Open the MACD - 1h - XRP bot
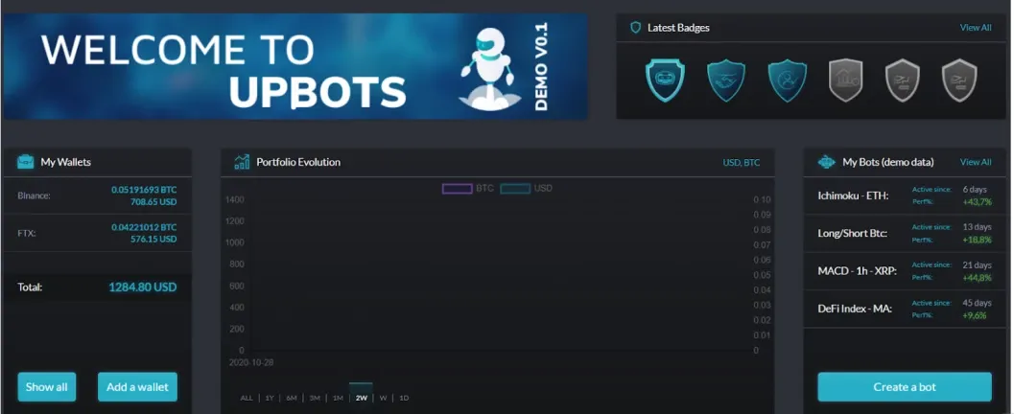 [857, 271]
